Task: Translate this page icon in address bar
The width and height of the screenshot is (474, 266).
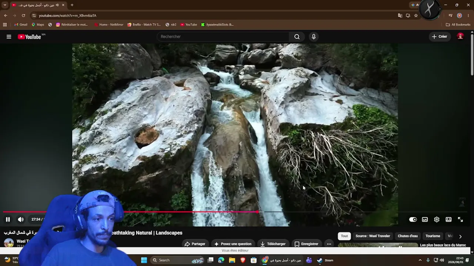Action: point(400,16)
